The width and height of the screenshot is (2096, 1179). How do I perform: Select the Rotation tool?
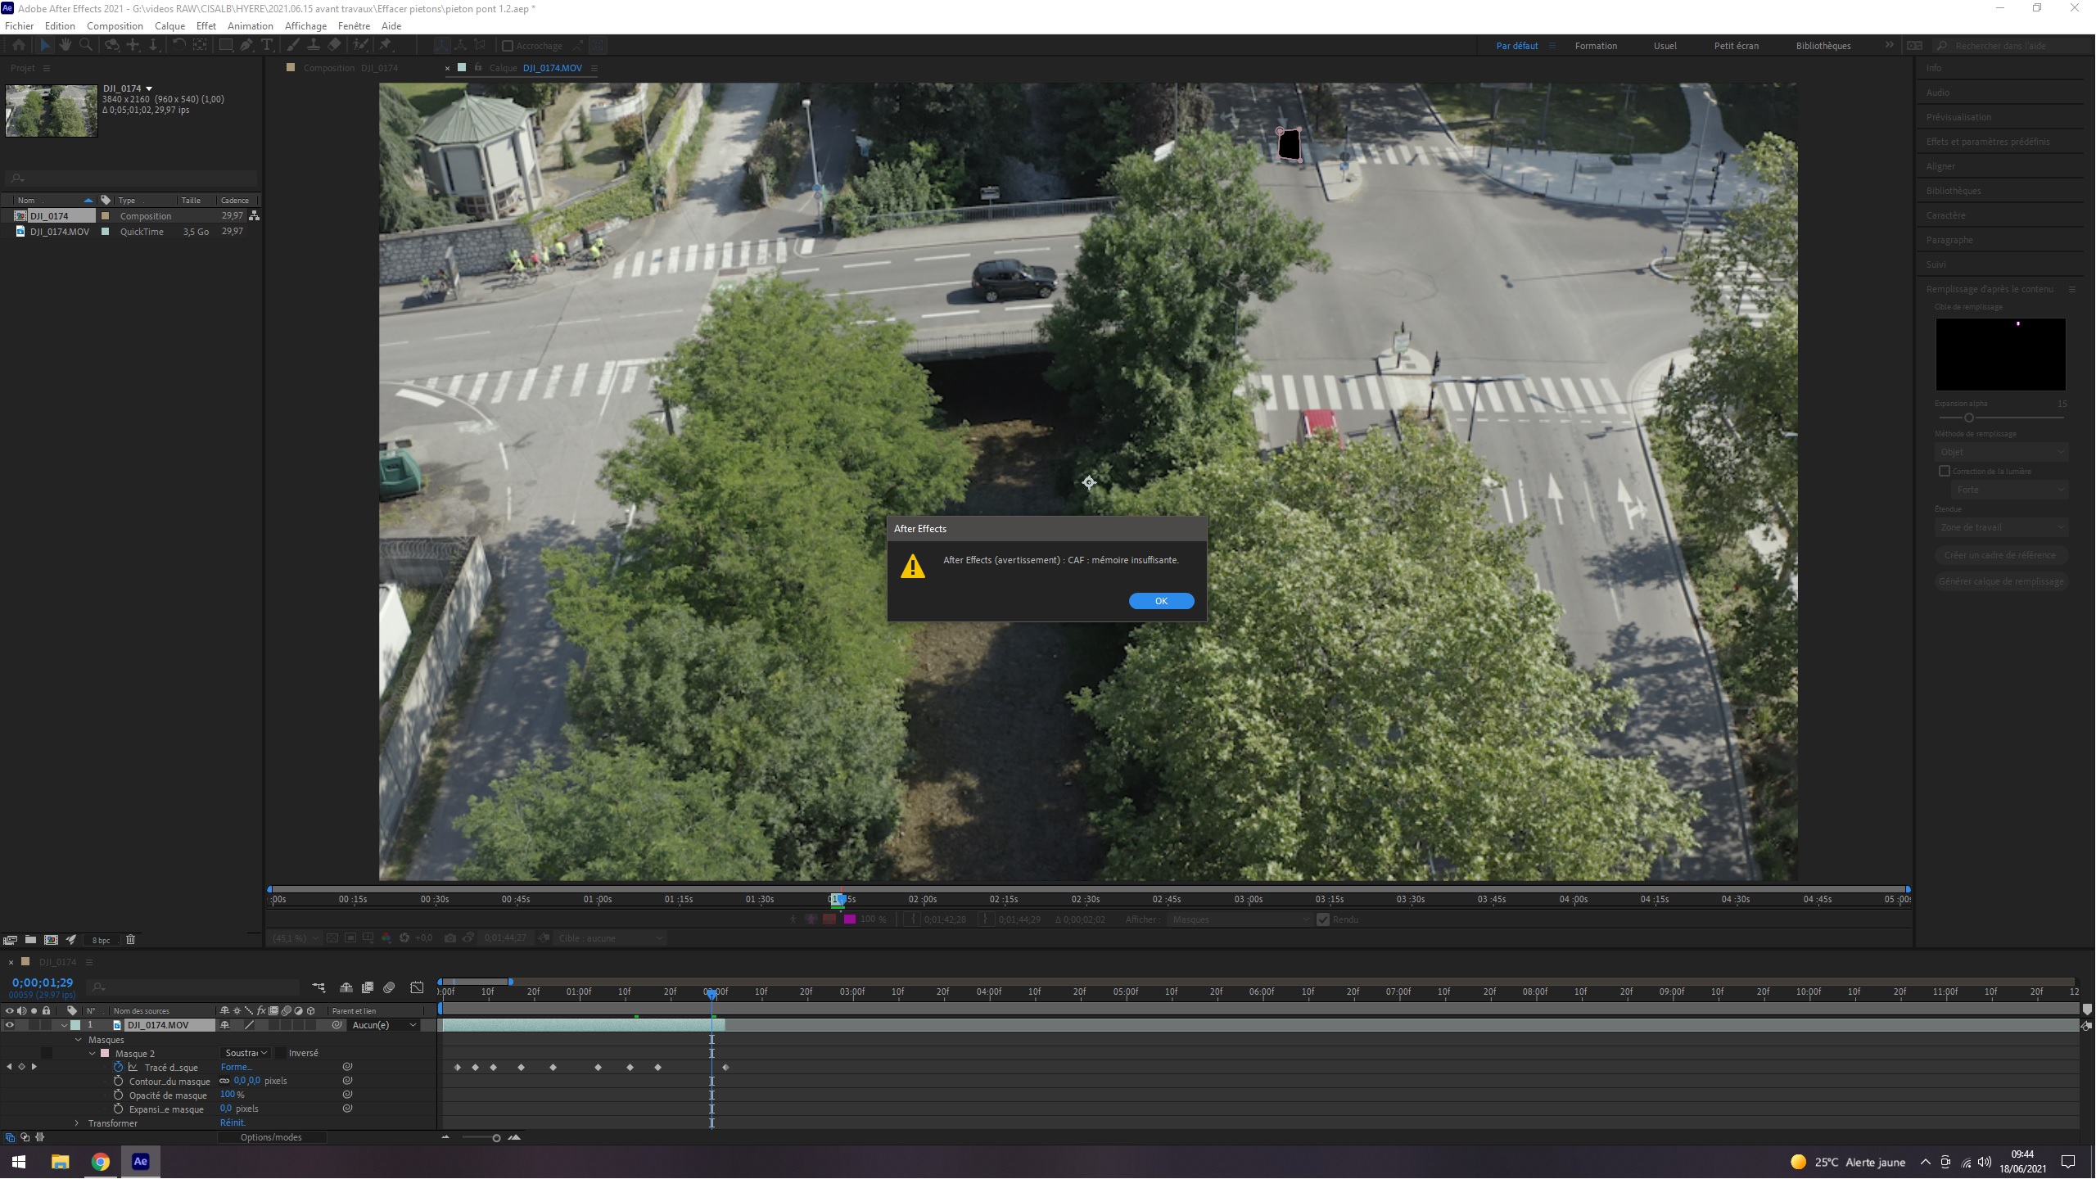178,46
